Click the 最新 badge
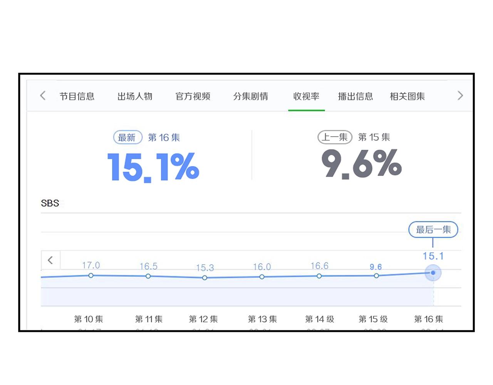Image resolution: width=493 pixels, height=385 pixels. (x=127, y=137)
